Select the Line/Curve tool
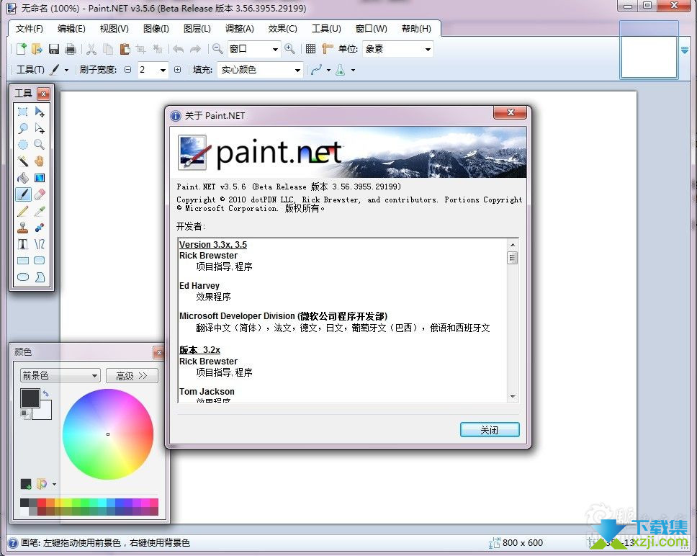 pyautogui.click(x=40, y=244)
